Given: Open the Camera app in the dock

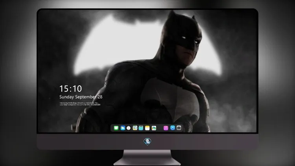Looking at the screenshot, I should point(179,128).
